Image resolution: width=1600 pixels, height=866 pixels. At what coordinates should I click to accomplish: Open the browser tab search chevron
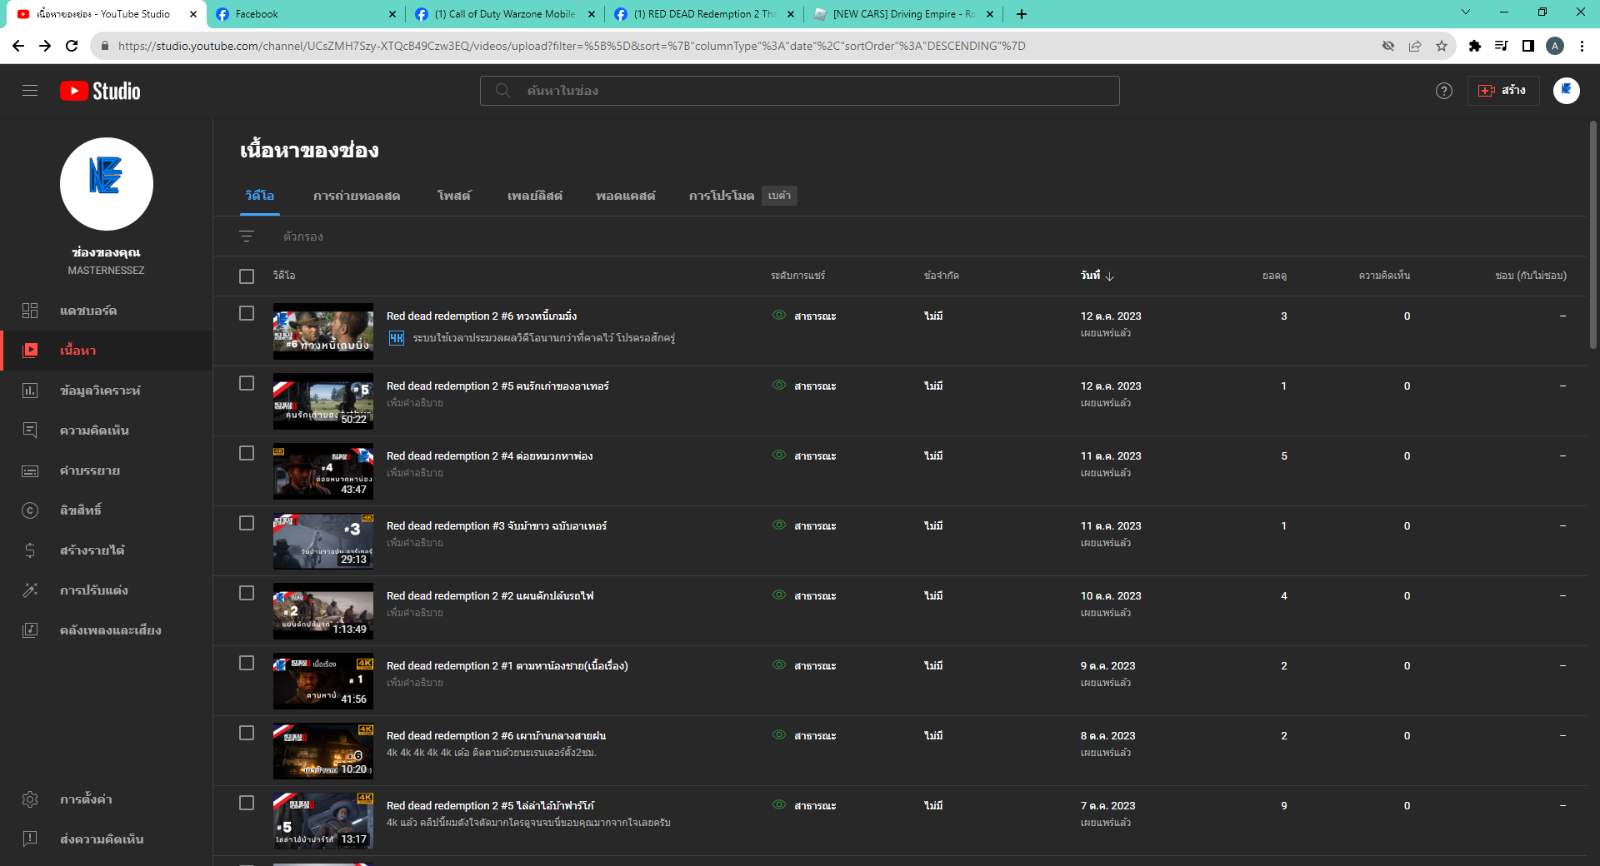1466,12
